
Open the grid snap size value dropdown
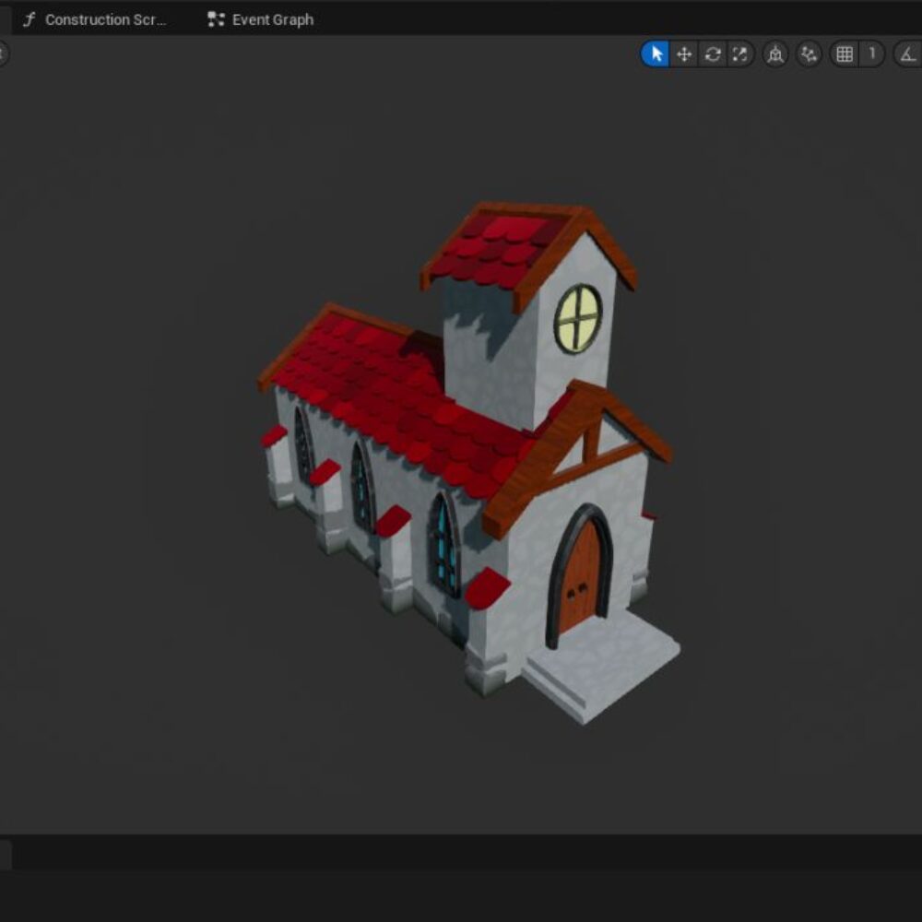tap(871, 54)
